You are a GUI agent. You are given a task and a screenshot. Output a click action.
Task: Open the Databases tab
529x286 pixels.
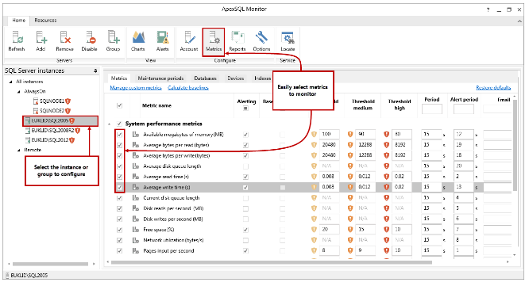pyautogui.click(x=205, y=78)
